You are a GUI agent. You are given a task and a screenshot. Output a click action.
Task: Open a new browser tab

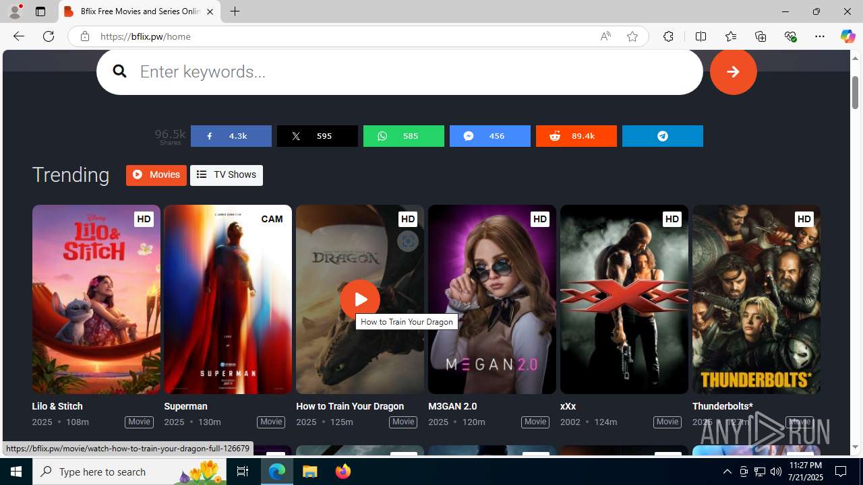235,11
